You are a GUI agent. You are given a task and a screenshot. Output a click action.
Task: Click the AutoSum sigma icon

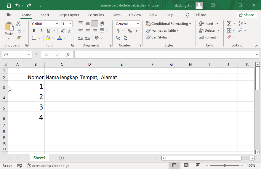click(x=229, y=24)
